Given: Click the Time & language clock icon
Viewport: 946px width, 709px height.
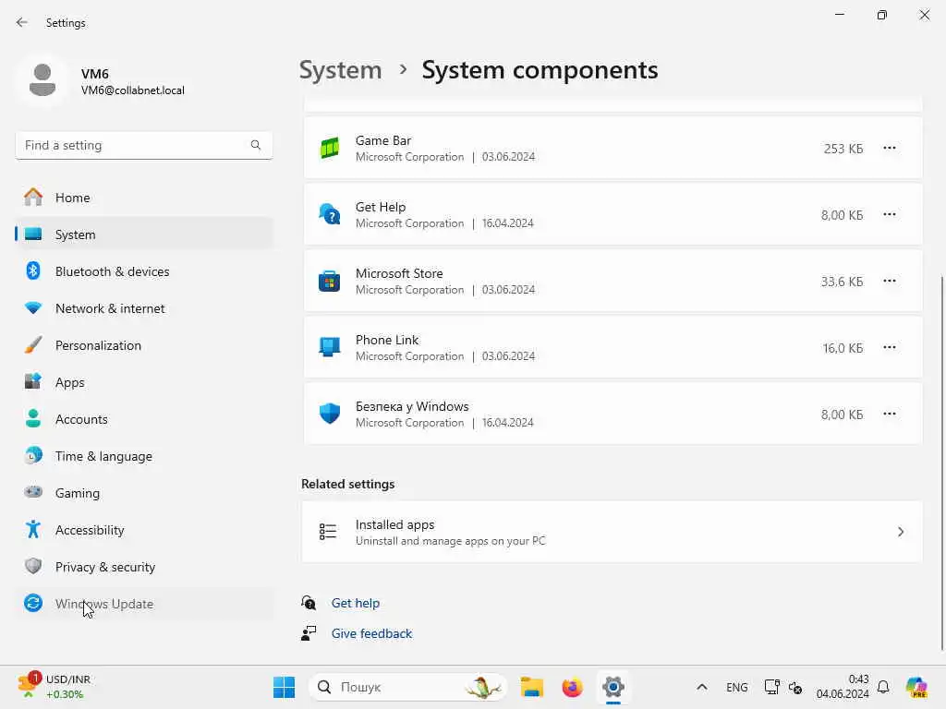Looking at the screenshot, I should tap(33, 456).
